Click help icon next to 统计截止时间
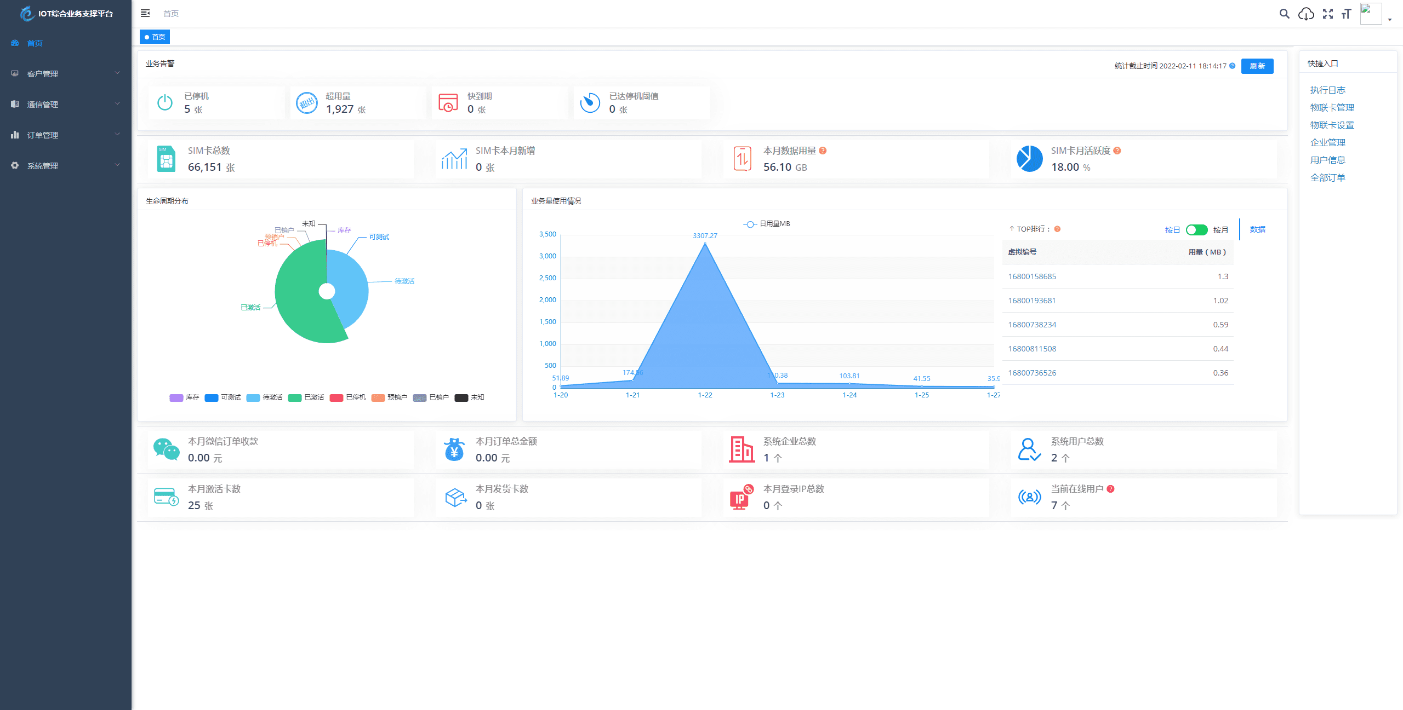 click(x=1233, y=66)
